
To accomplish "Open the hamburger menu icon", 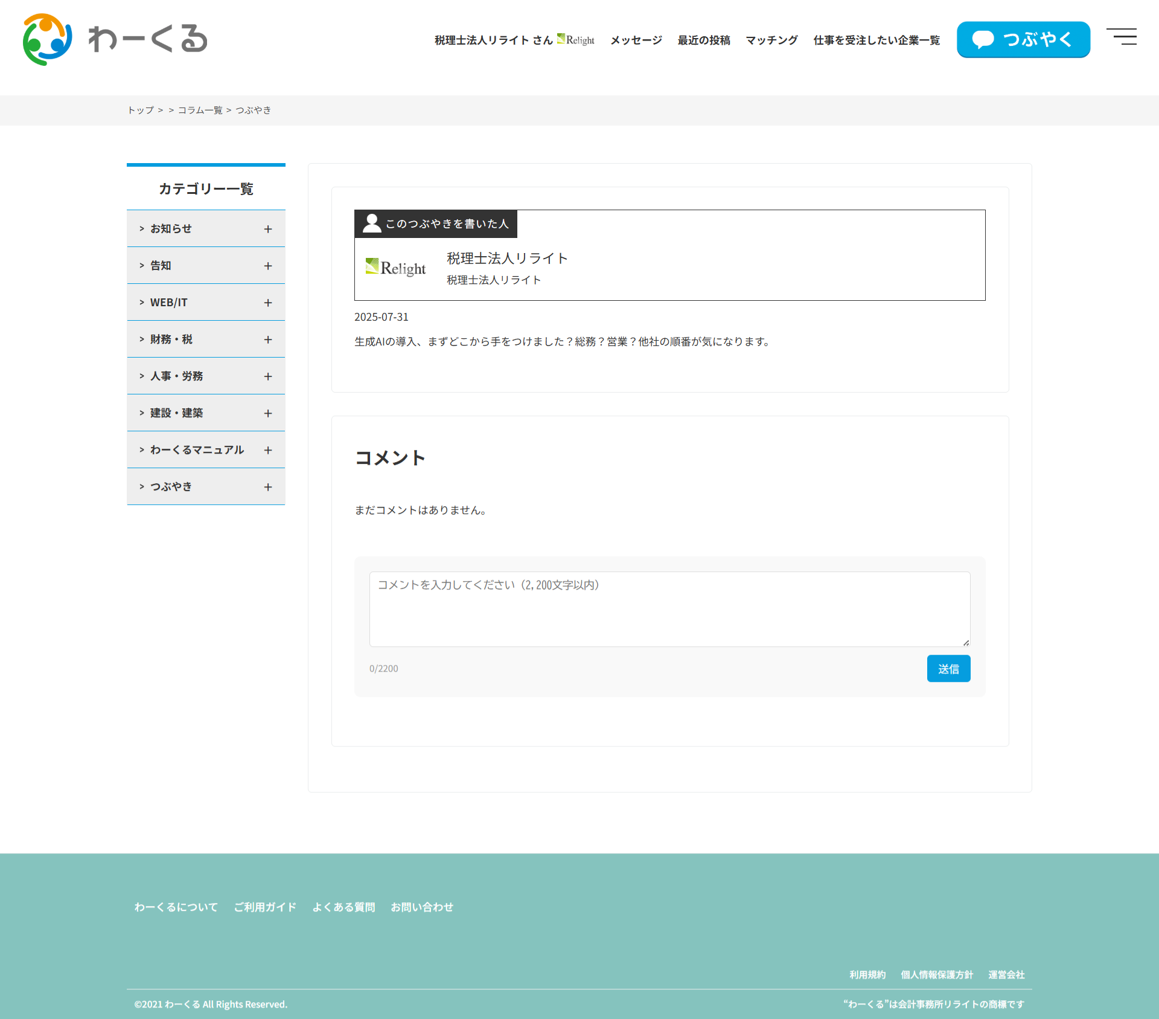I will click(1122, 37).
